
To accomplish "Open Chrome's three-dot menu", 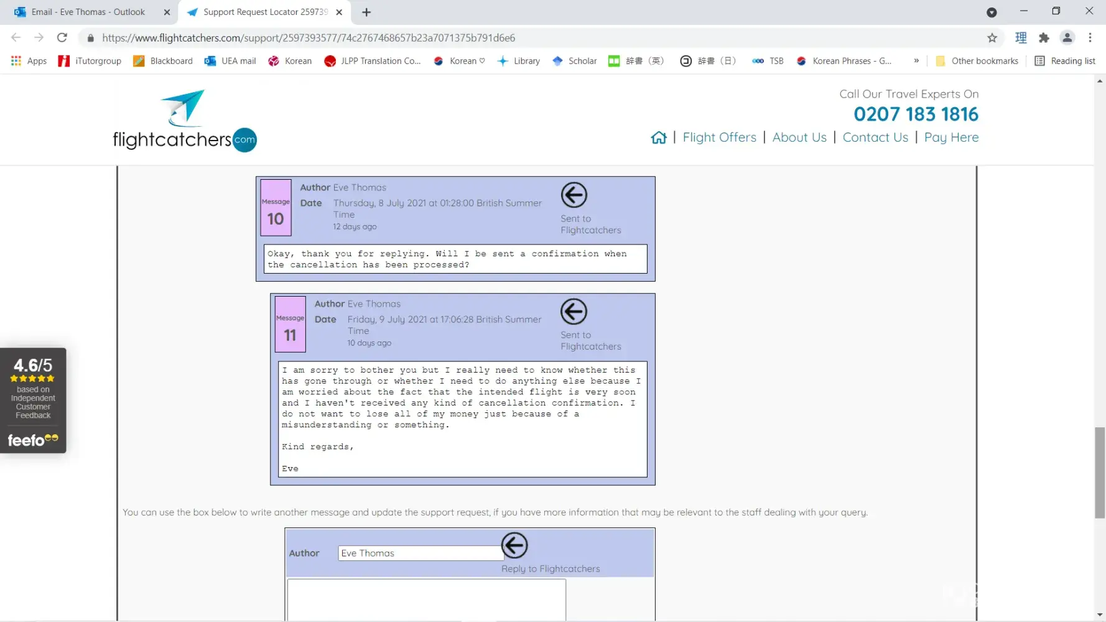I will pos(1090,38).
